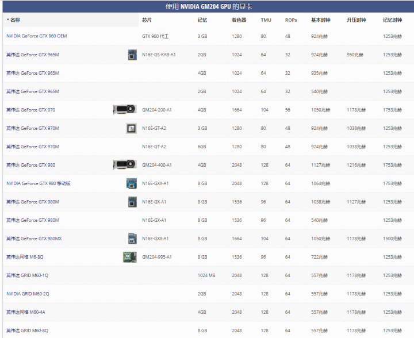Viewport: 414px width, 338px height.
Task: Open the NVIDIA GeForce GTX 960 OEM link
Action: coord(37,36)
